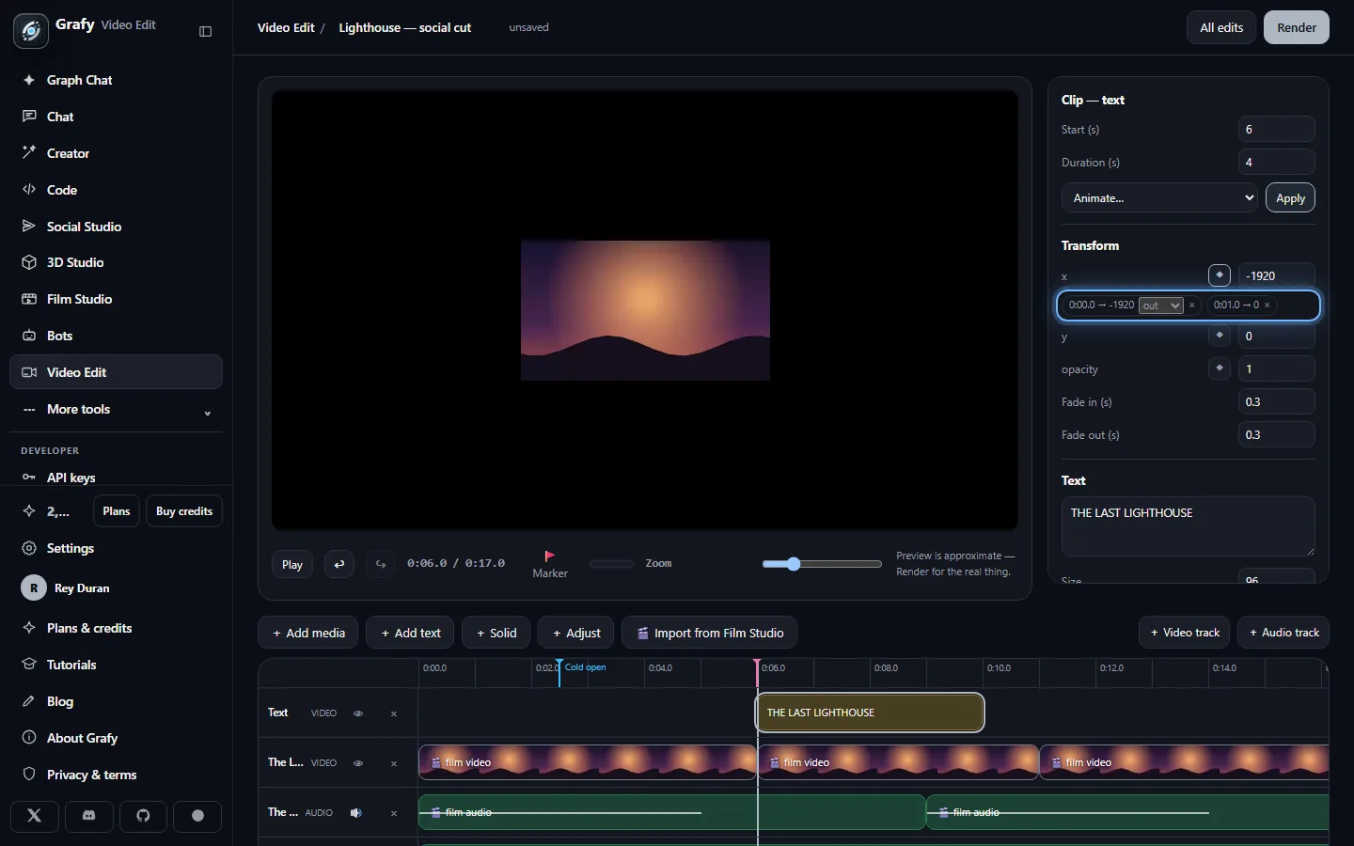Toggle the opacity keyframe diamond

1220,368
